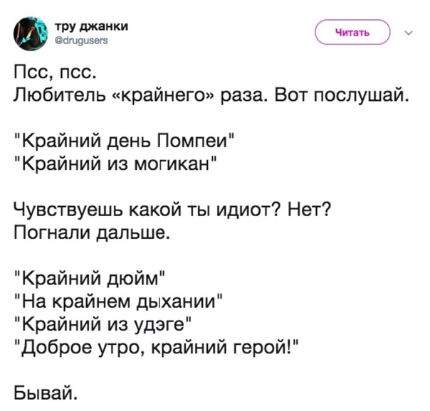Click the line Погнали дальше.
The height and width of the screenshot is (411, 430).
click(92, 233)
